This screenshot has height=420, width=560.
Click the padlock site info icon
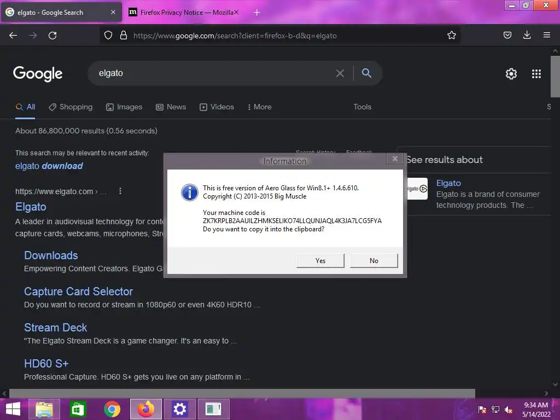124,35
